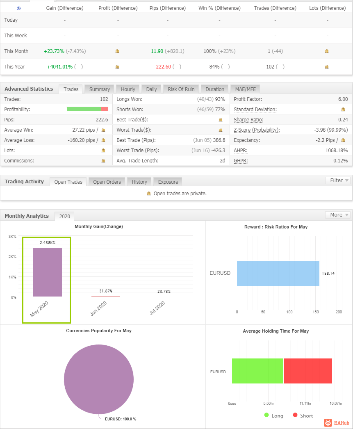Open the MAE/MFE tab
This screenshot has height=429, width=353.
245,89
